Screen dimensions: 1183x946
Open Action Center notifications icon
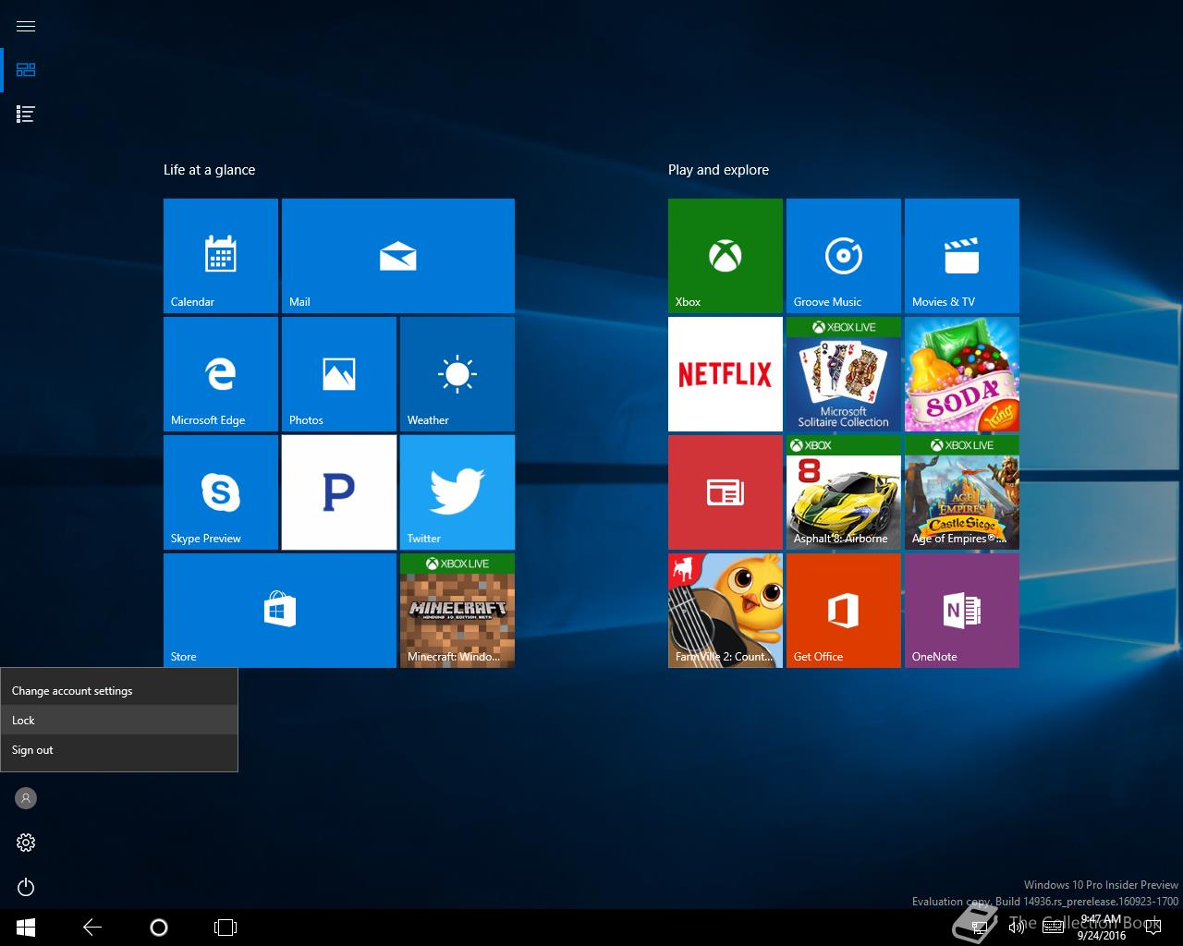(x=1153, y=928)
